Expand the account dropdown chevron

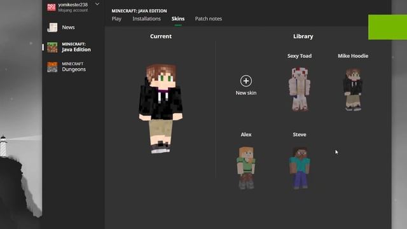pyautogui.click(x=97, y=4)
